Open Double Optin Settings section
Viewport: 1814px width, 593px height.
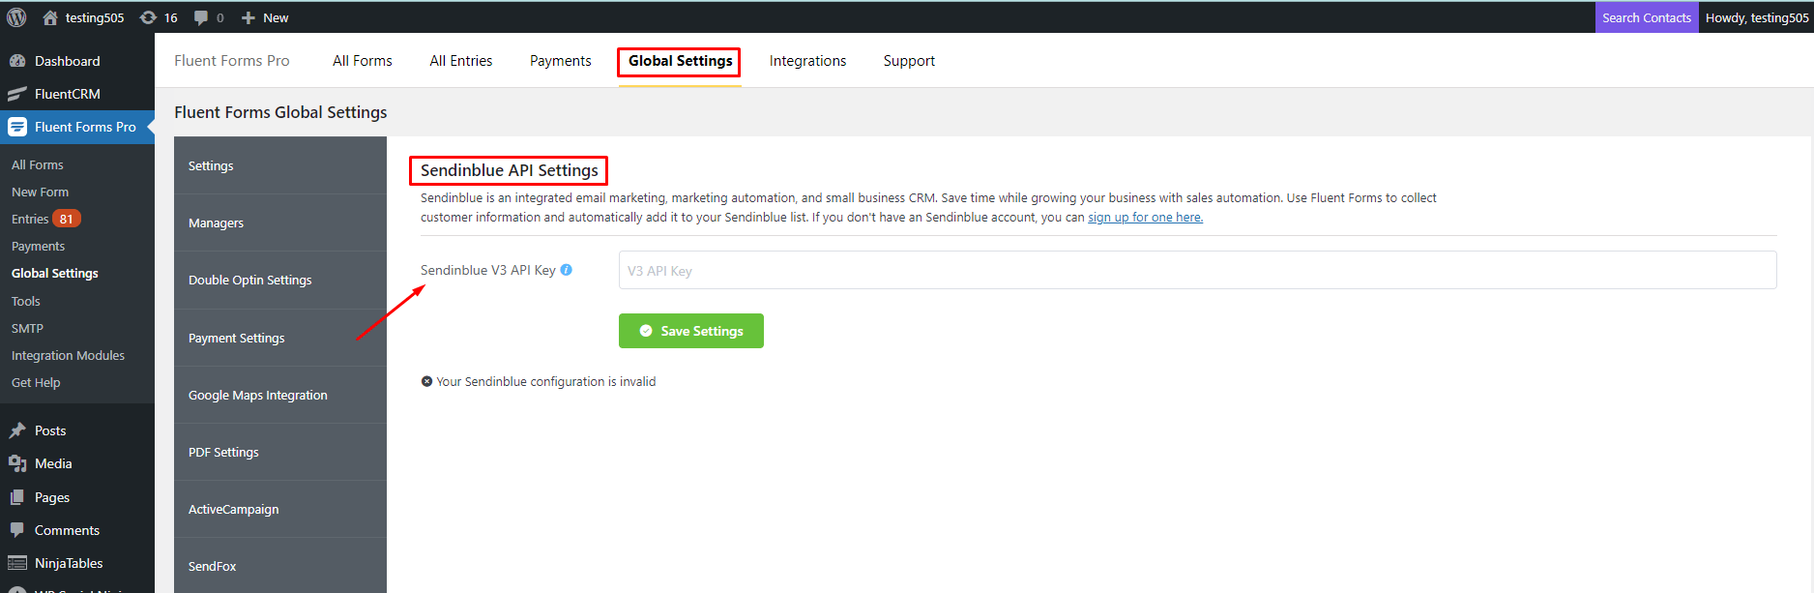(280, 280)
